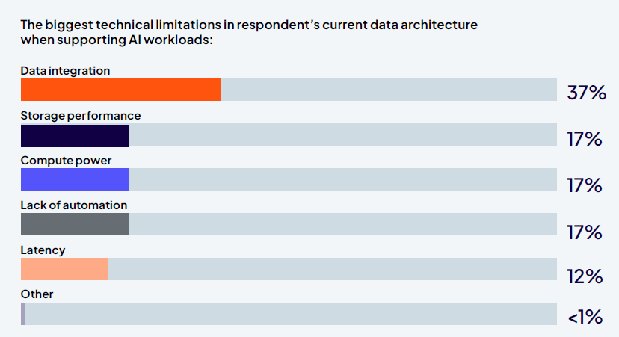Image resolution: width=619 pixels, height=337 pixels.
Task: Click the blue Compute power bar
Action: [75, 179]
